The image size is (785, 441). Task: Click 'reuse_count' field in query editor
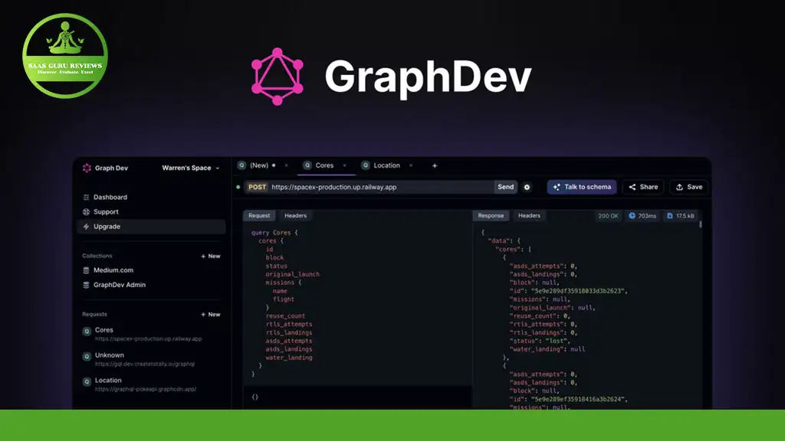285,316
